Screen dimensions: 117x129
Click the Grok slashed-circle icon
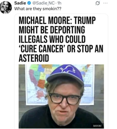point(98,3)
